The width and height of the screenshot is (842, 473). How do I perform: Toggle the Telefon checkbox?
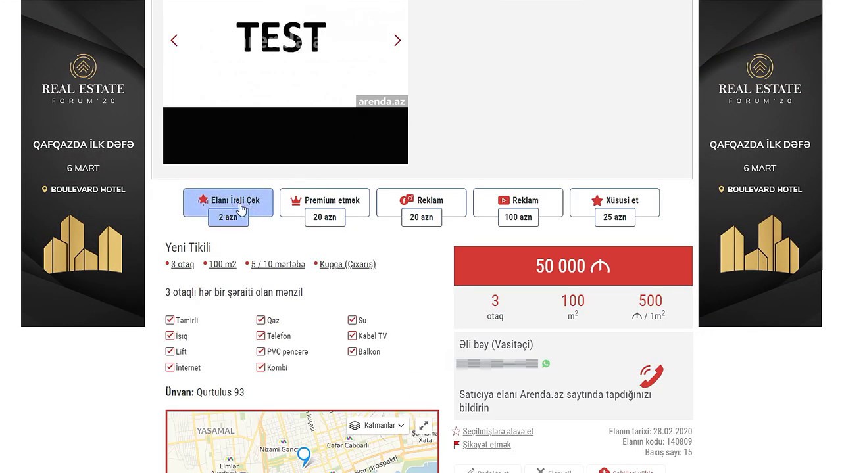(x=261, y=336)
